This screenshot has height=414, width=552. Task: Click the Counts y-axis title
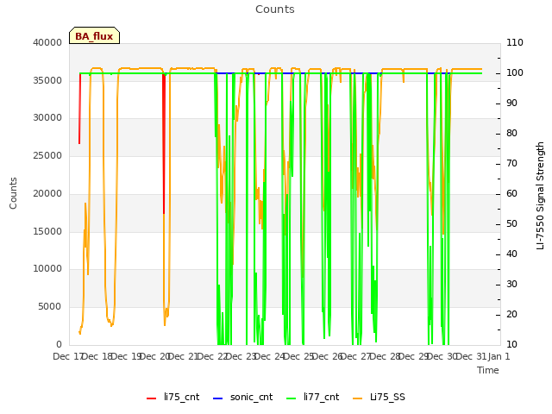coord(13,193)
